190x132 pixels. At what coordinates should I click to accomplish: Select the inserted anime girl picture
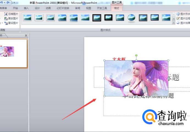tap(136, 78)
